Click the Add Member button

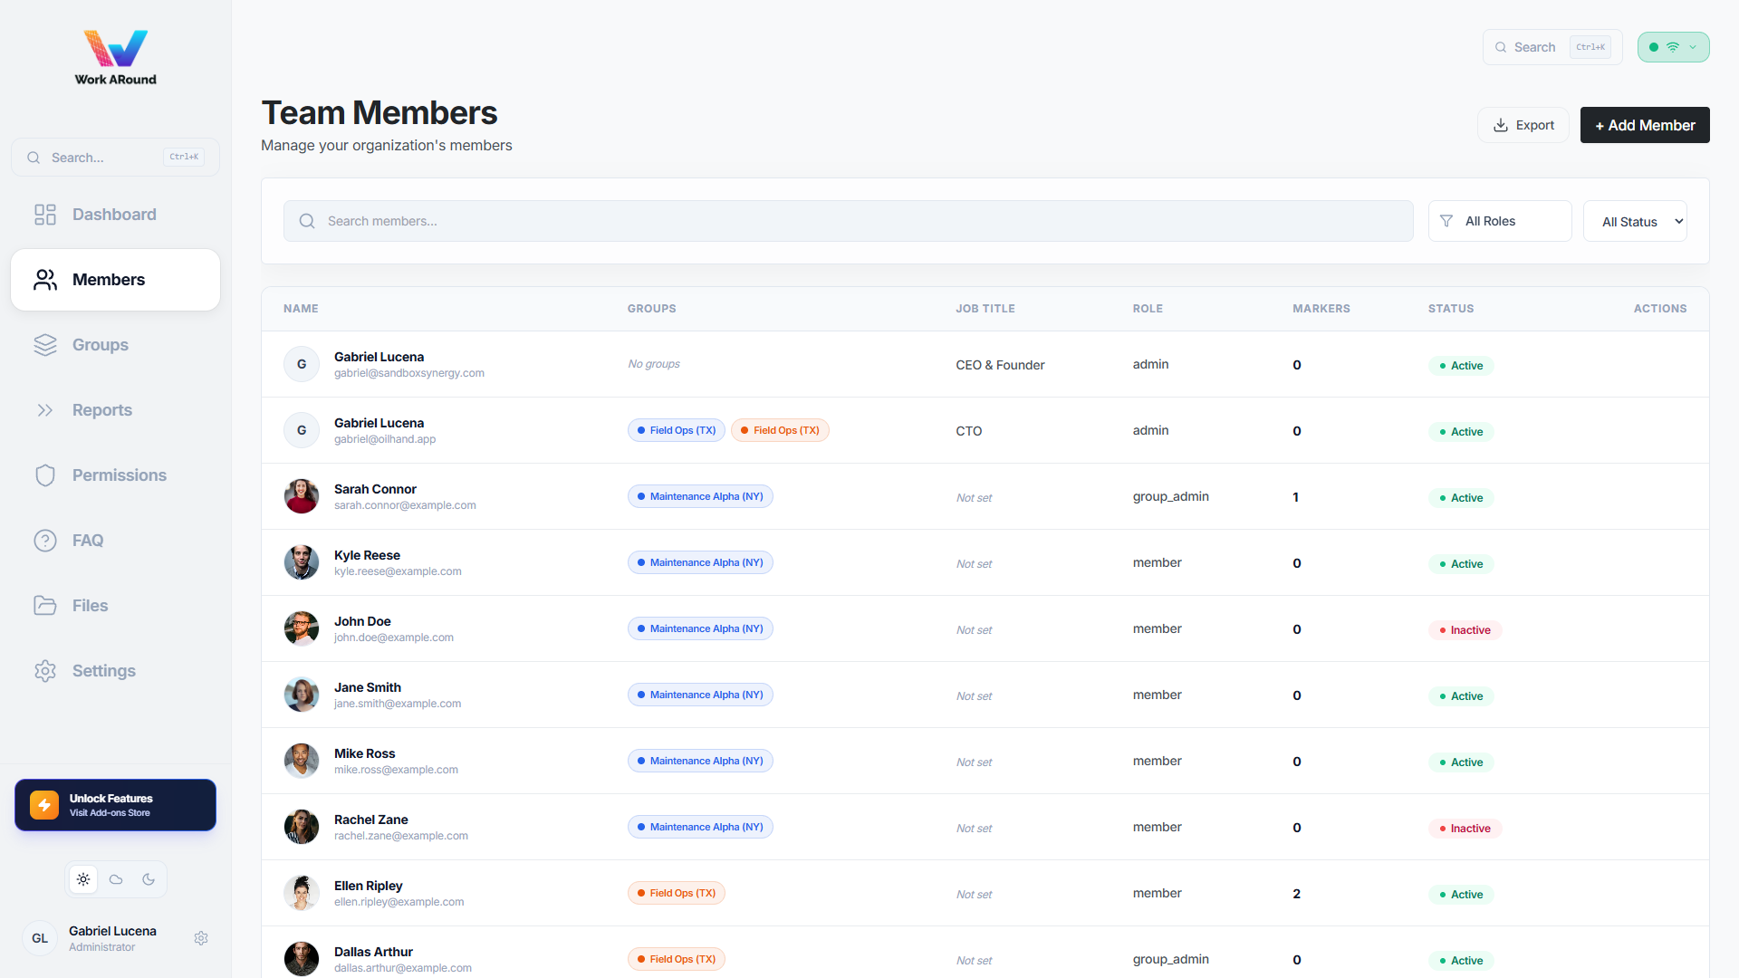pyautogui.click(x=1645, y=125)
